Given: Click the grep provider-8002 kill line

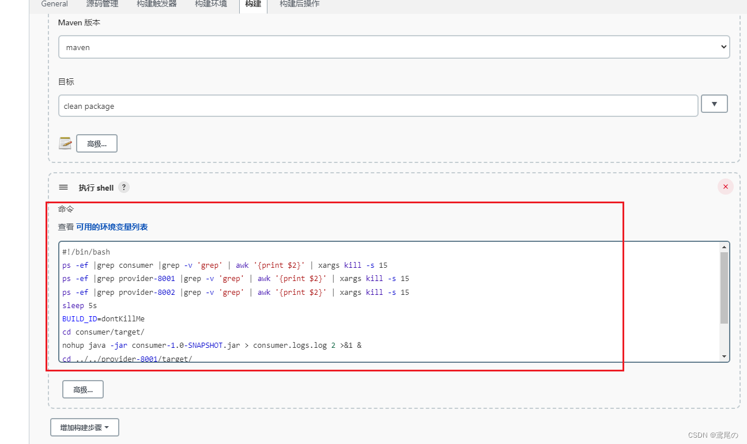Looking at the screenshot, I should [x=236, y=292].
